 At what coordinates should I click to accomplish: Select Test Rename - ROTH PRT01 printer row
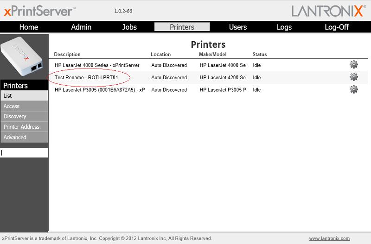[86, 77]
